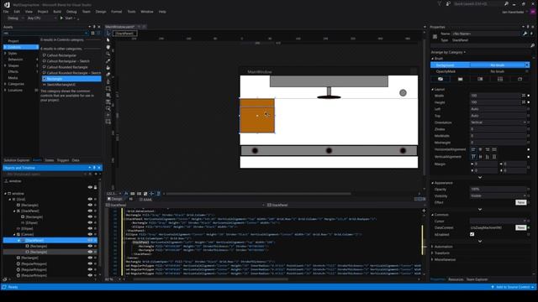This screenshot has width=538, height=302.
Task: Select the Eyedropper tool
Action: coord(108,60)
